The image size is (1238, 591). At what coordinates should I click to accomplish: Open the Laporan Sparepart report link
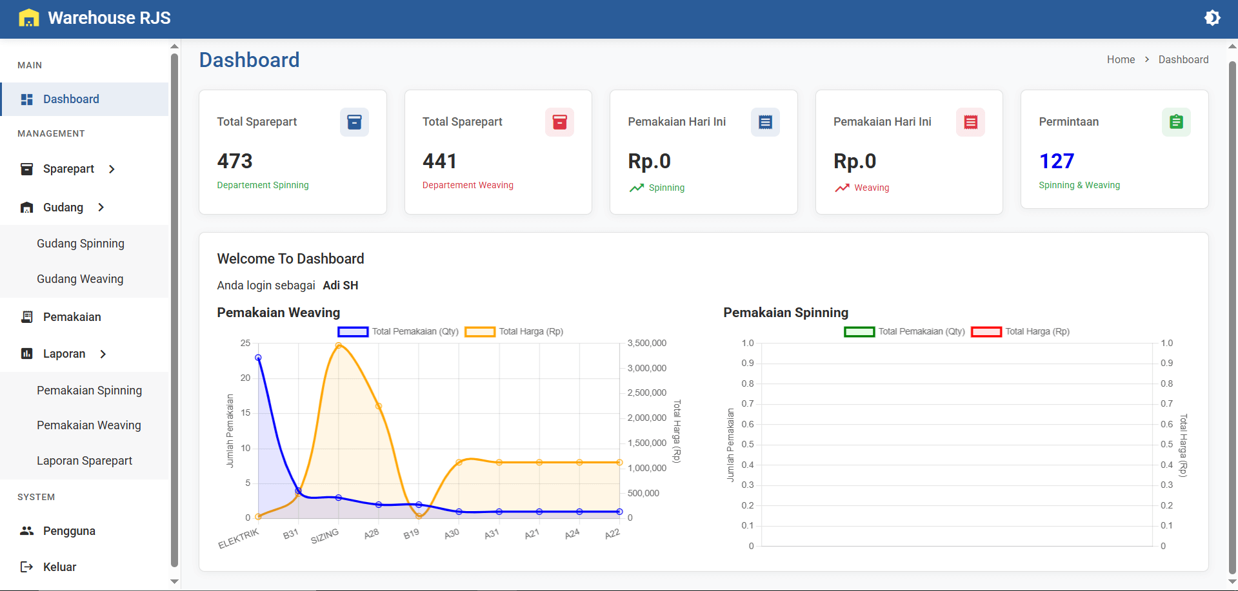click(85, 461)
